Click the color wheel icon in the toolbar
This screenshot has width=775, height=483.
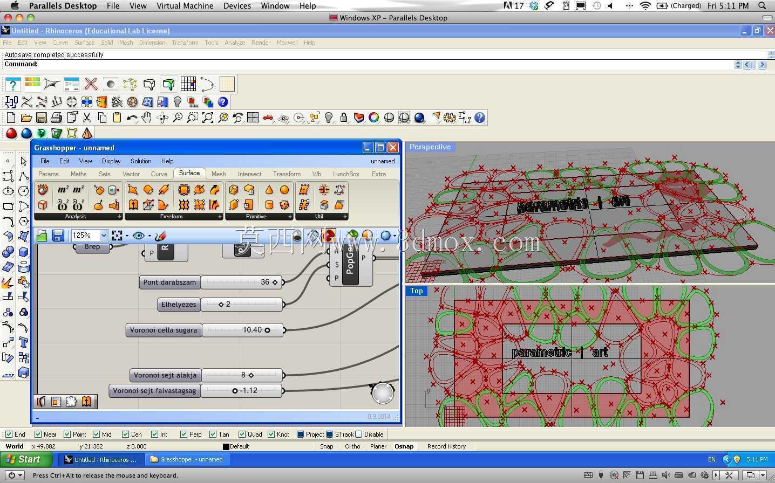(373, 118)
